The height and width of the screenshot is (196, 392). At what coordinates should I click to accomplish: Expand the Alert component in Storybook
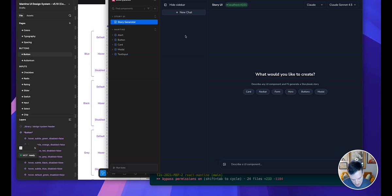click(112, 35)
